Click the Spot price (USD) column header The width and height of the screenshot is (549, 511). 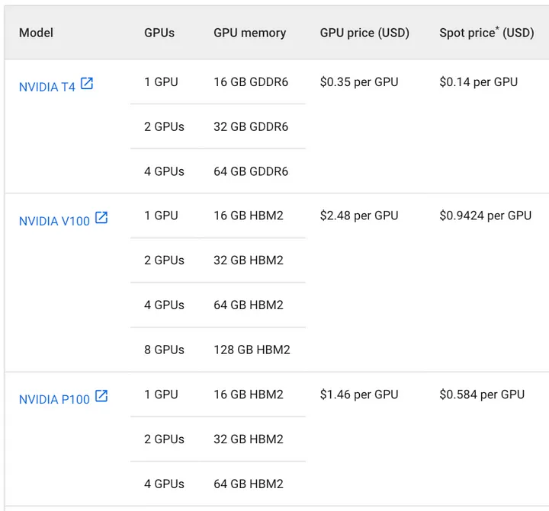pos(487,33)
